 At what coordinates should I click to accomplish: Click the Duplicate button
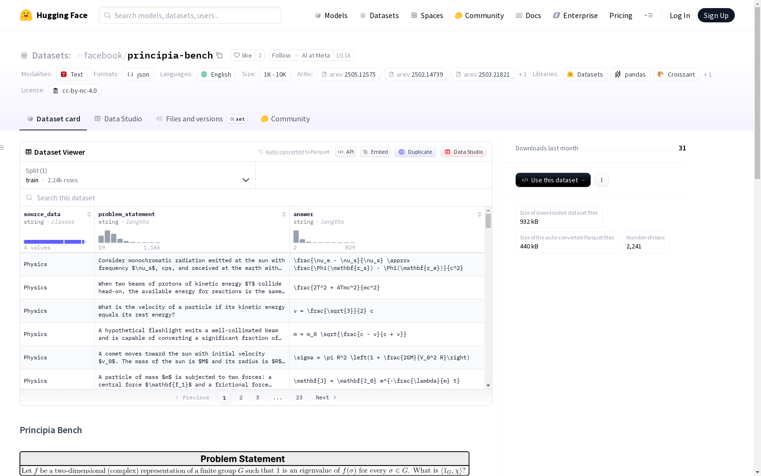(x=415, y=152)
